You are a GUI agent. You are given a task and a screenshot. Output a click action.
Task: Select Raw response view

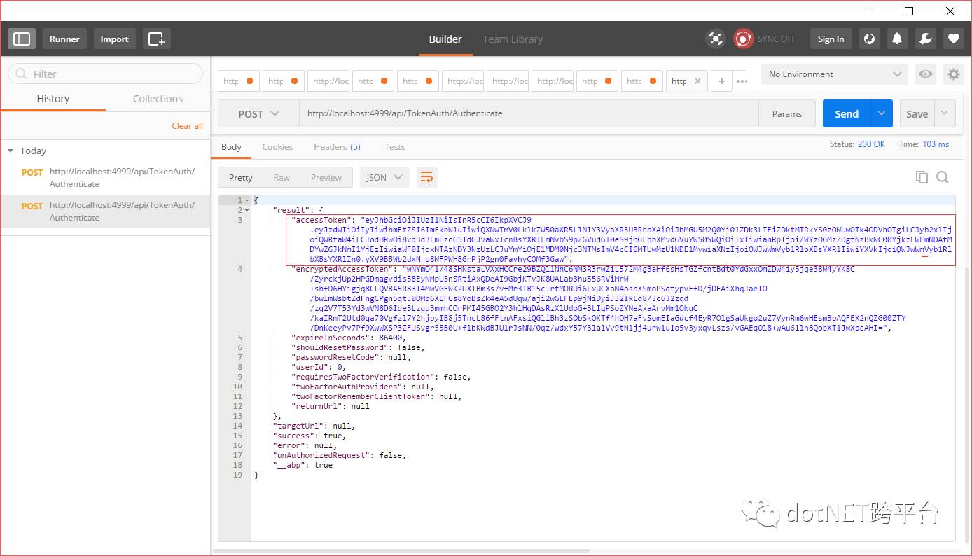(x=282, y=177)
